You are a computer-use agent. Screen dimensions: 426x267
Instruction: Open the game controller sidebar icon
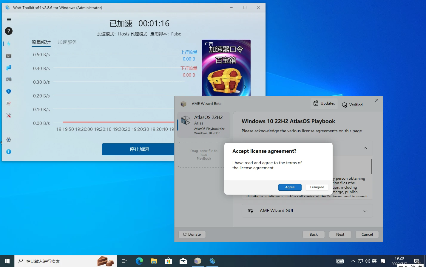(x=9, y=79)
